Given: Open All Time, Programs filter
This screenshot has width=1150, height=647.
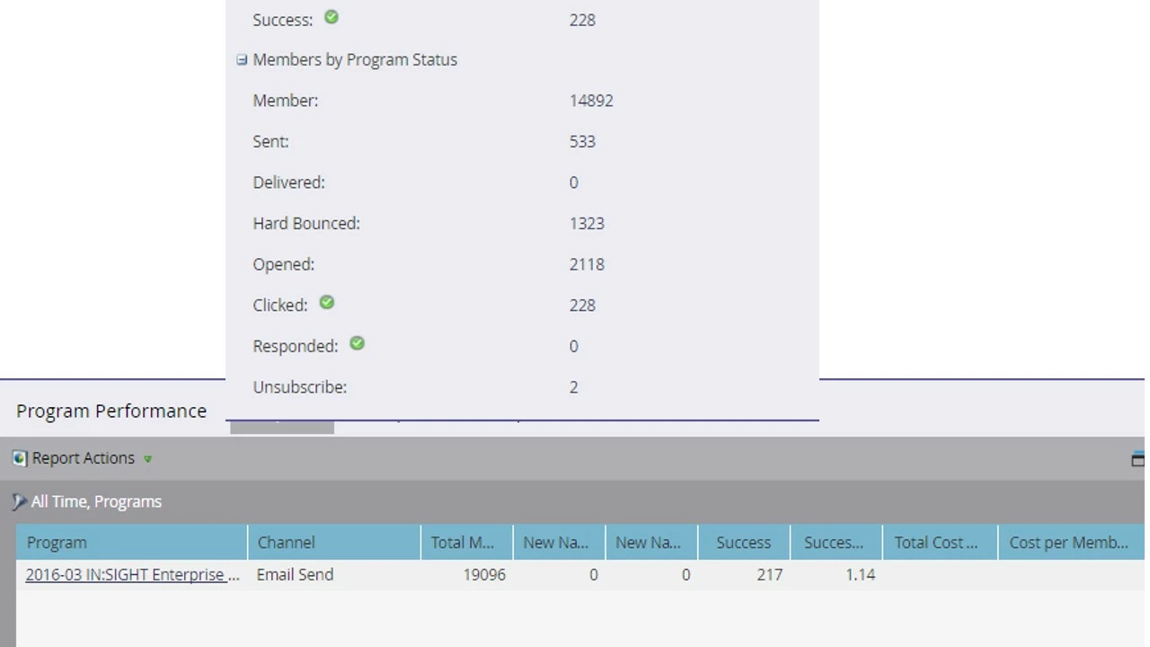Looking at the screenshot, I should point(96,502).
